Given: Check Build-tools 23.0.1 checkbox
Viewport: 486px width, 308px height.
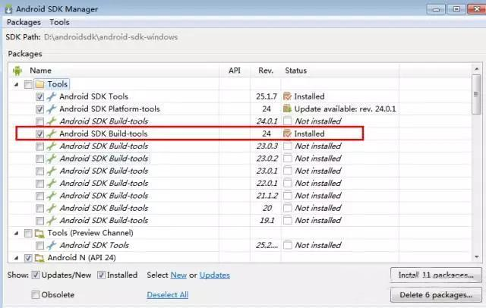Looking at the screenshot, I should click(x=39, y=171).
